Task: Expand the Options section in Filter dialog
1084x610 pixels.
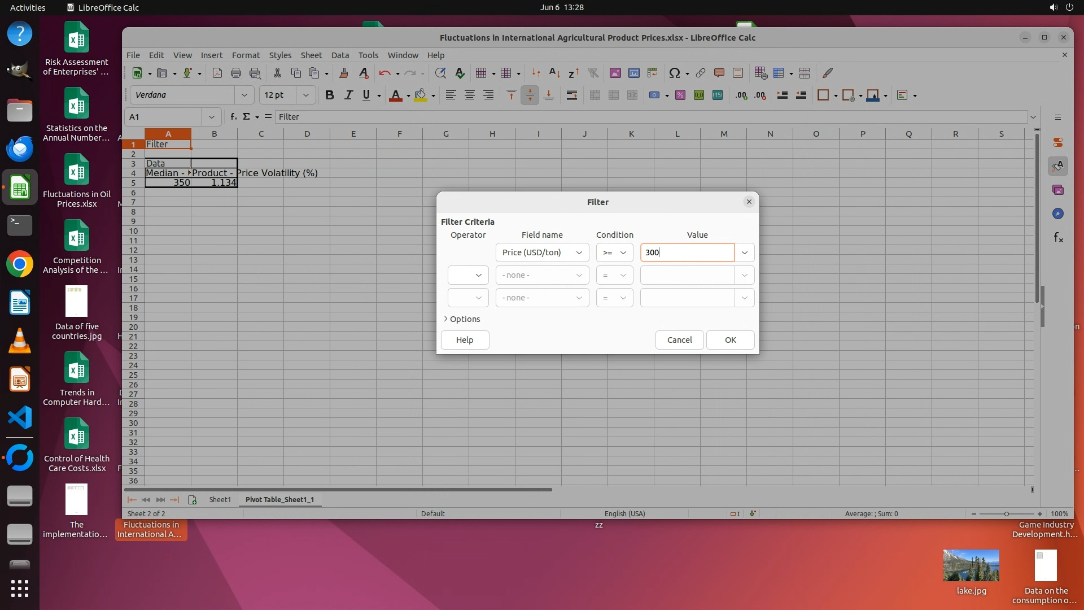Action: click(x=461, y=319)
